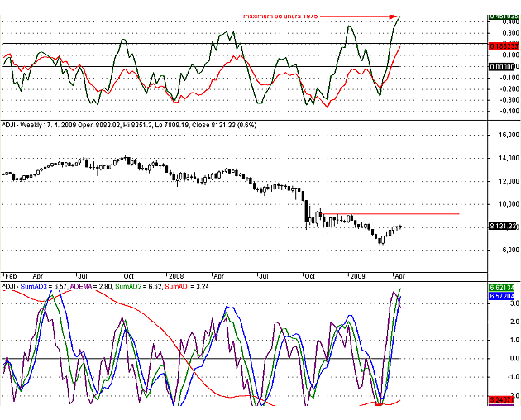Click the black 0.0000 zero-level tag

pos(503,67)
